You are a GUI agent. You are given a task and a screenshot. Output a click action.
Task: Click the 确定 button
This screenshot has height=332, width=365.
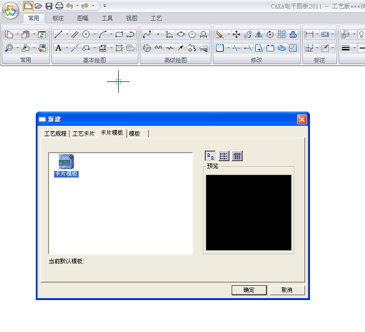249,290
